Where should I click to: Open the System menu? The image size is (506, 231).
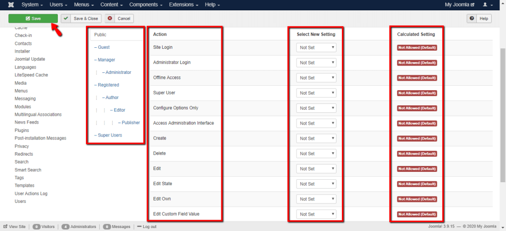[32, 5]
